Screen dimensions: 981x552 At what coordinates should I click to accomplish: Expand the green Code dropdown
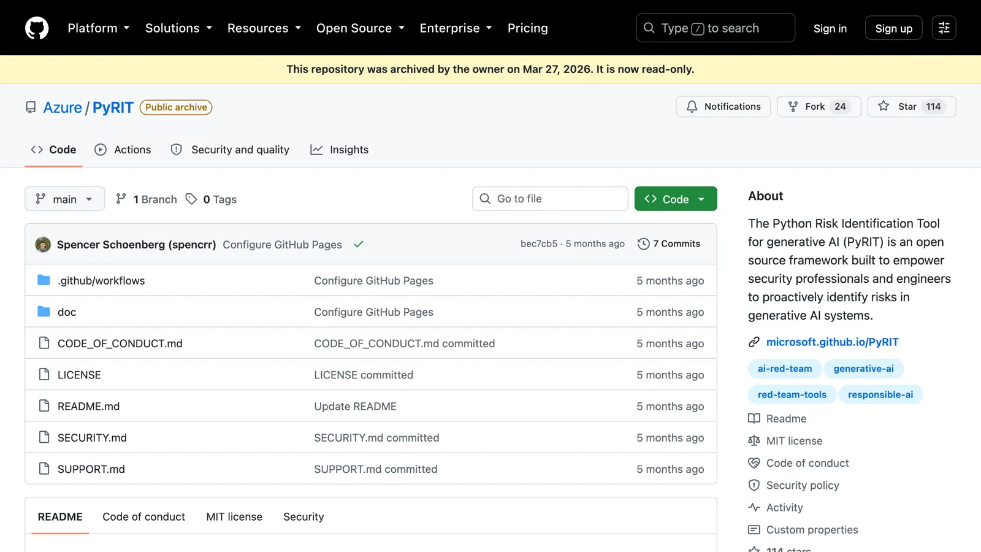click(x=676, y=199)
